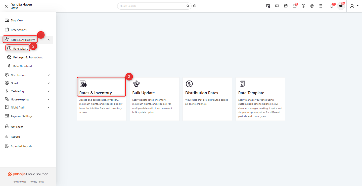Click the add-reservation calendar plus icon
Image resolution: width=362 pixels, height=186 pixels.
tap(268, 6)
